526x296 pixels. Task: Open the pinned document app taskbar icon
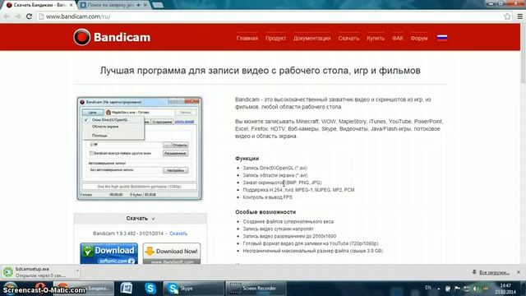point(127,289)
